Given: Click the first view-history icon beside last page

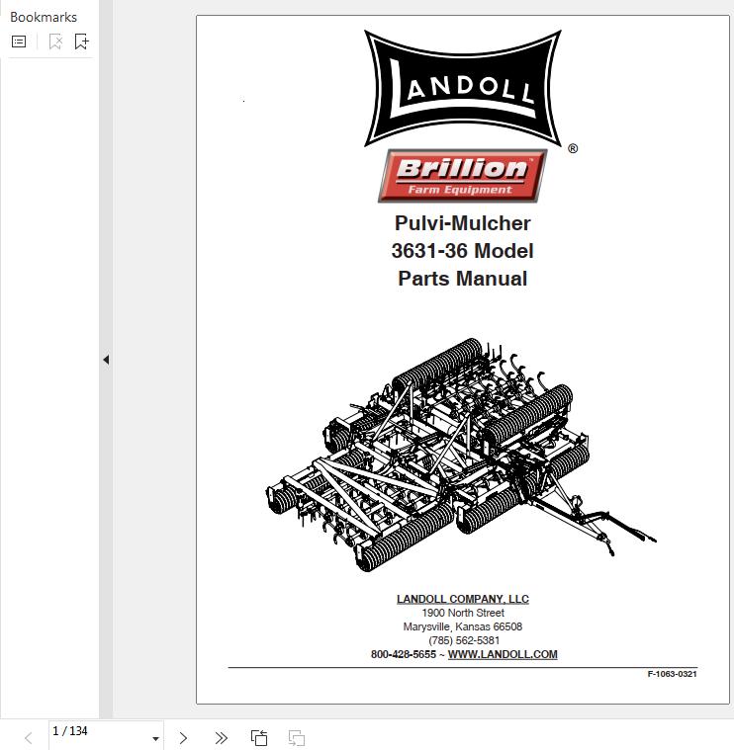Looking at the screenshot, I should click(x=259, y=738).
